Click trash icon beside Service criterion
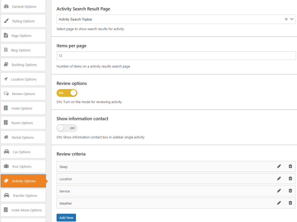The width and height of the screenshot is (297, 222). point(290,191)
